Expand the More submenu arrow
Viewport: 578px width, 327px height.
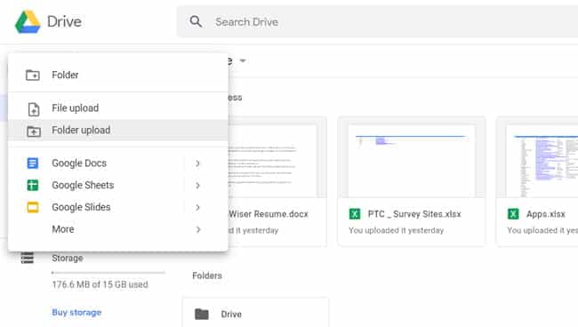point(198,229)
